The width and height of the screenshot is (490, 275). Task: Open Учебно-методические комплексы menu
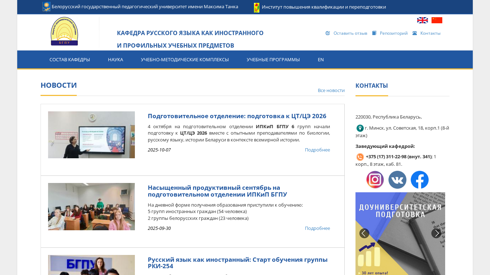185,60
